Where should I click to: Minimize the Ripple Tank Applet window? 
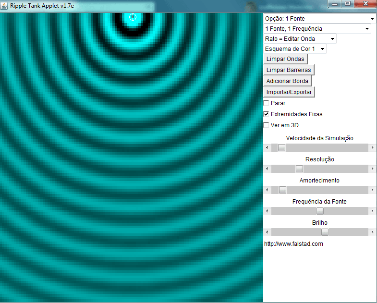(x=335, y=4)
